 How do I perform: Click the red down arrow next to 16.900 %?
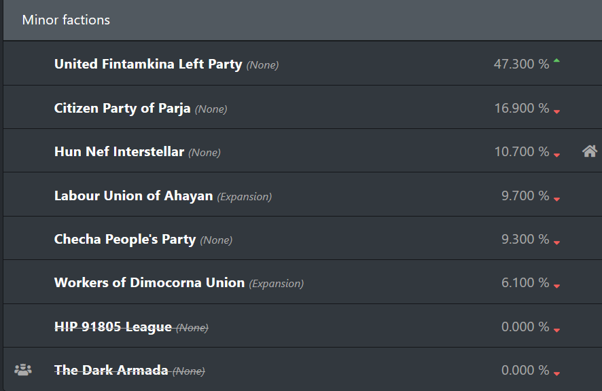click(556, 111)
